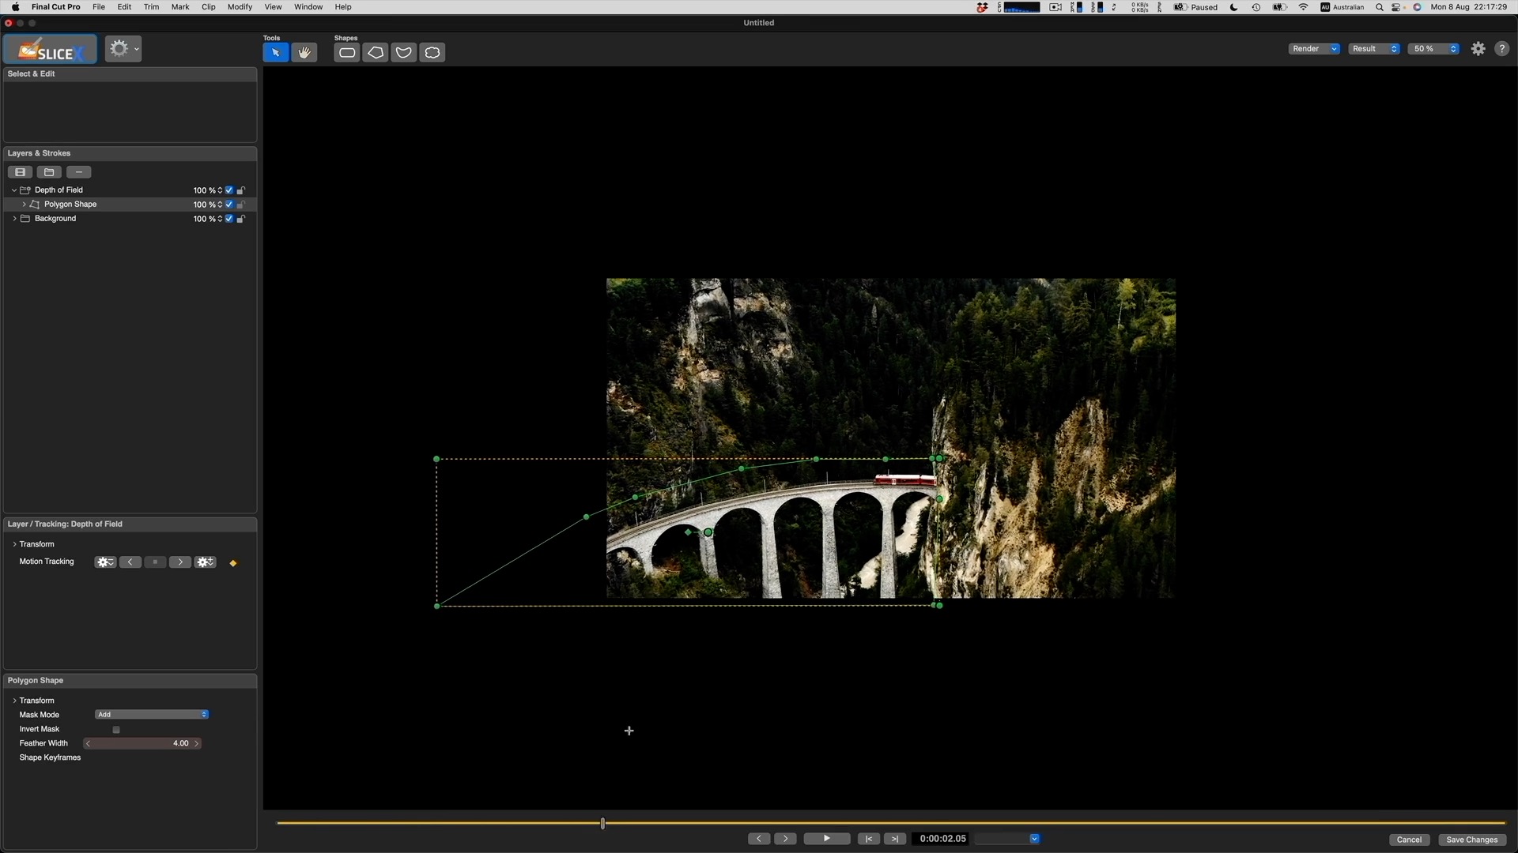Play the clip
Screen dimensions: 1518x853
pos(827,839)
